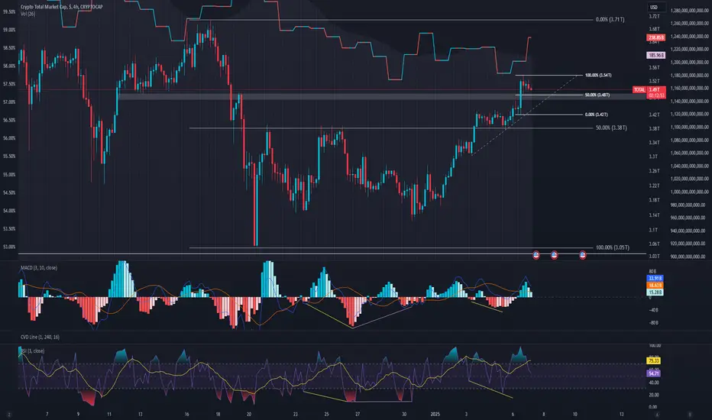This screenshot has width=712, height=420.
Task: Click the orange 18.63 B MACD value
Action: pyautogui.click(x=655, y=285)
